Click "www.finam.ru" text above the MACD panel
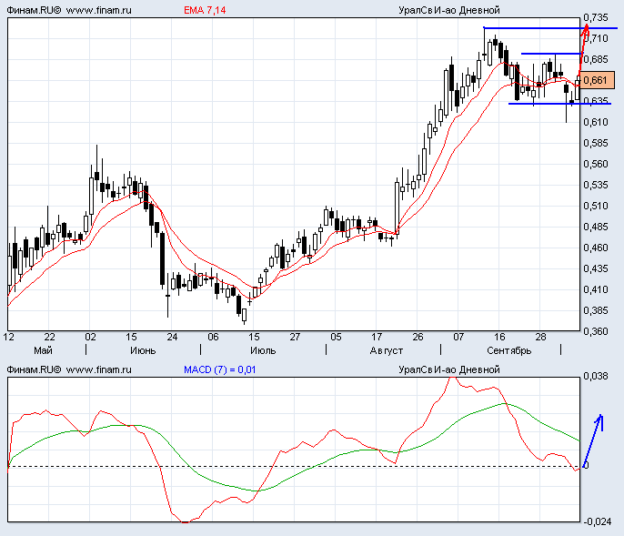This screenshot has width=624, height=536. tap(98, 369)
